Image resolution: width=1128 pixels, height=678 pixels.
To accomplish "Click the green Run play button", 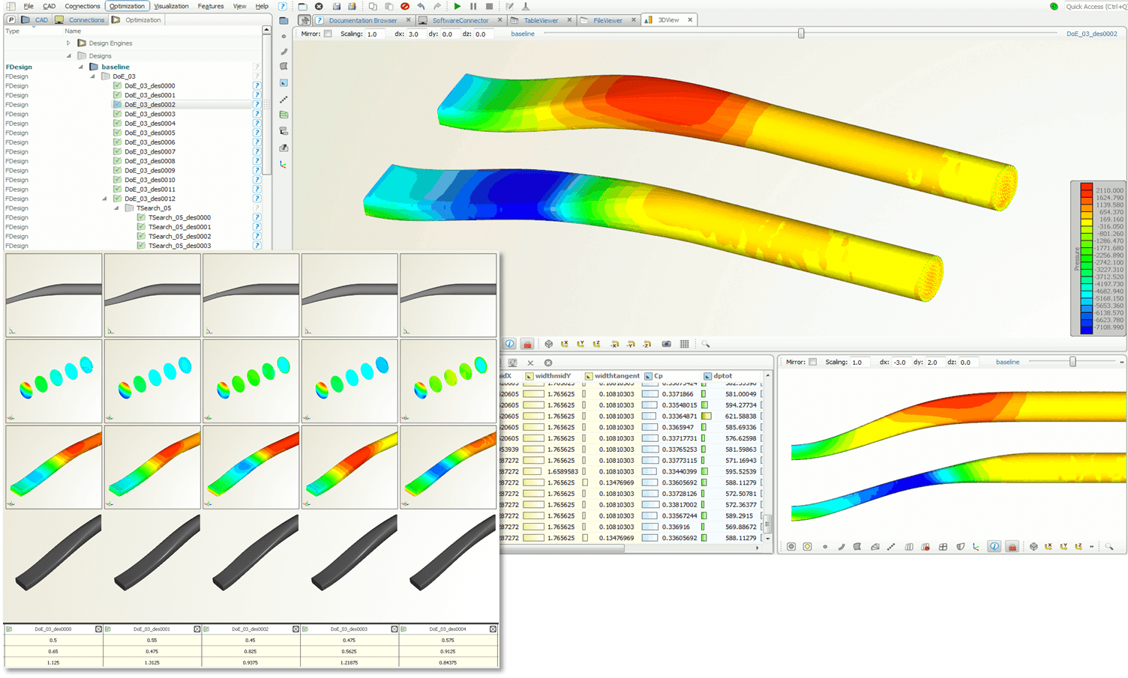I will (457, 6).
